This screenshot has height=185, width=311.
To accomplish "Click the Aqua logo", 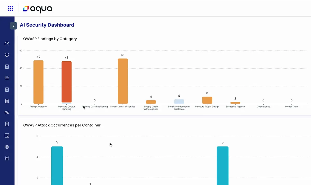I will (38, 9).
